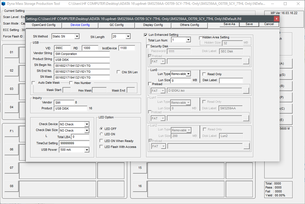The width and height of the screenshot is (305, 204).
Task: Click the F:\ port button in main window
Action: tap(12, 131)
